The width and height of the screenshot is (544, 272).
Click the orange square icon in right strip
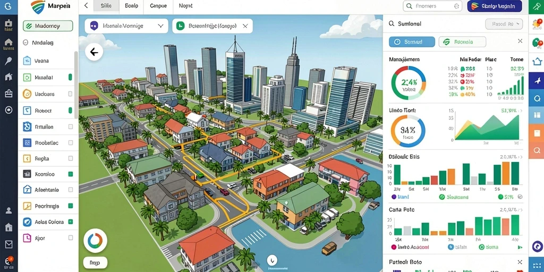coord(537,133)
